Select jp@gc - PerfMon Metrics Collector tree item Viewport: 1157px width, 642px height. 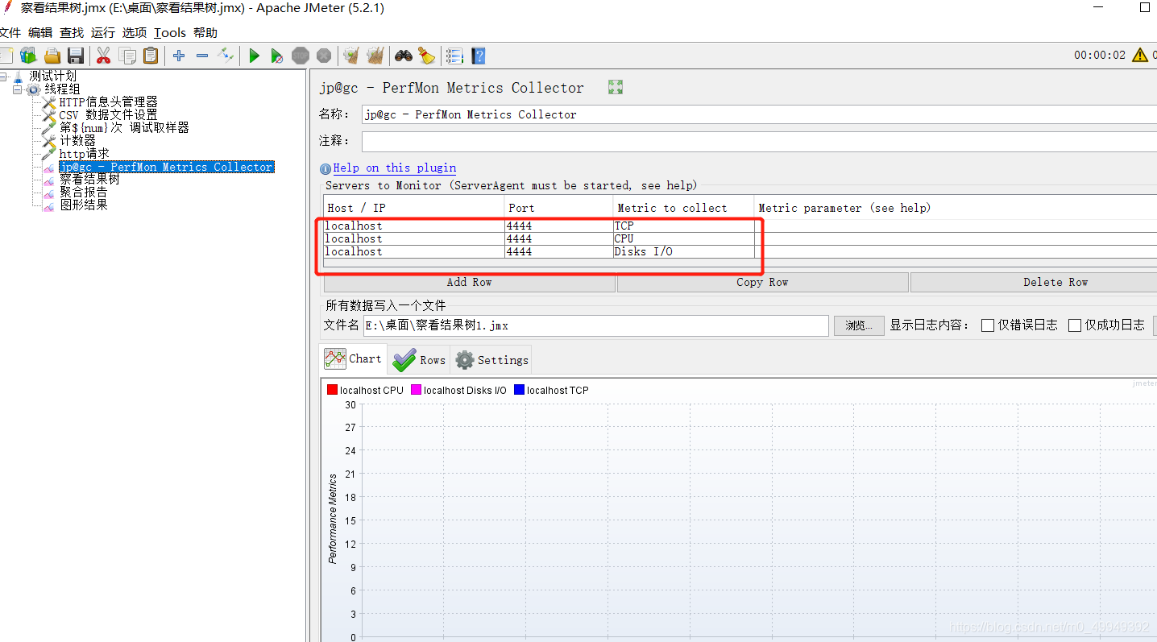coord(166,167)
